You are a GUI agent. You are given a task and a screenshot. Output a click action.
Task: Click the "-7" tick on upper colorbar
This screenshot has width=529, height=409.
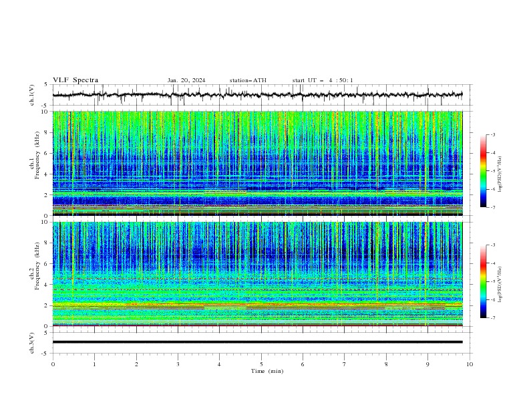coord(493,207)
